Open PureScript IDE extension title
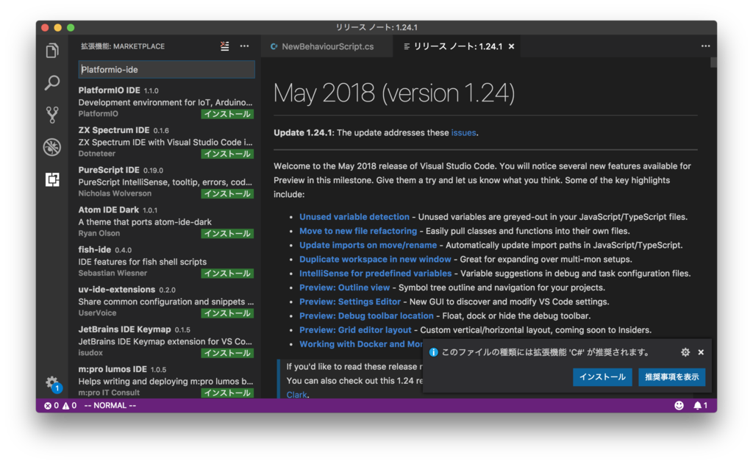The height and width of the screenshot is (464, 753). [x=109, y=170]
